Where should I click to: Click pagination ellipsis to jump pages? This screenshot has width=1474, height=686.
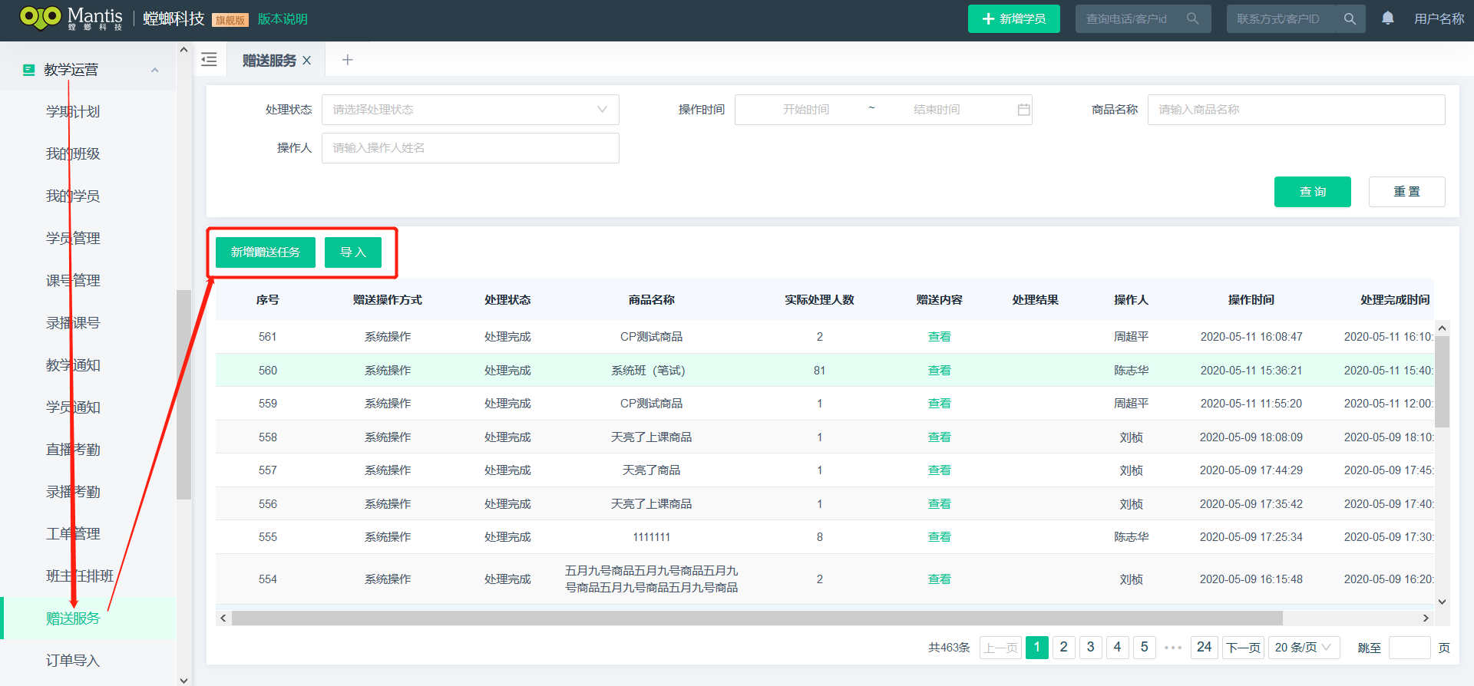(x=1172, y=648)
